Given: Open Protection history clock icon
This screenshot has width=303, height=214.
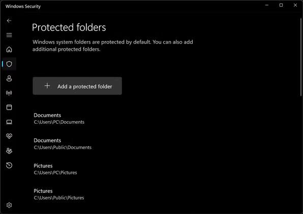Looking at the screenshot, I should tap(9, 165).
